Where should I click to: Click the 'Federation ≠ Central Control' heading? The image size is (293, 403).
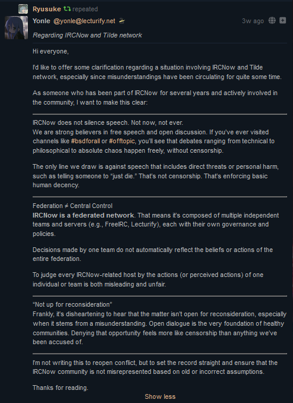pyautogui.click(x=72, y=206)
